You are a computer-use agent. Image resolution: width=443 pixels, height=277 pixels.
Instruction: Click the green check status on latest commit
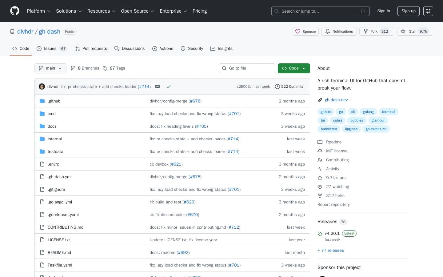click(x=169, y=86)
